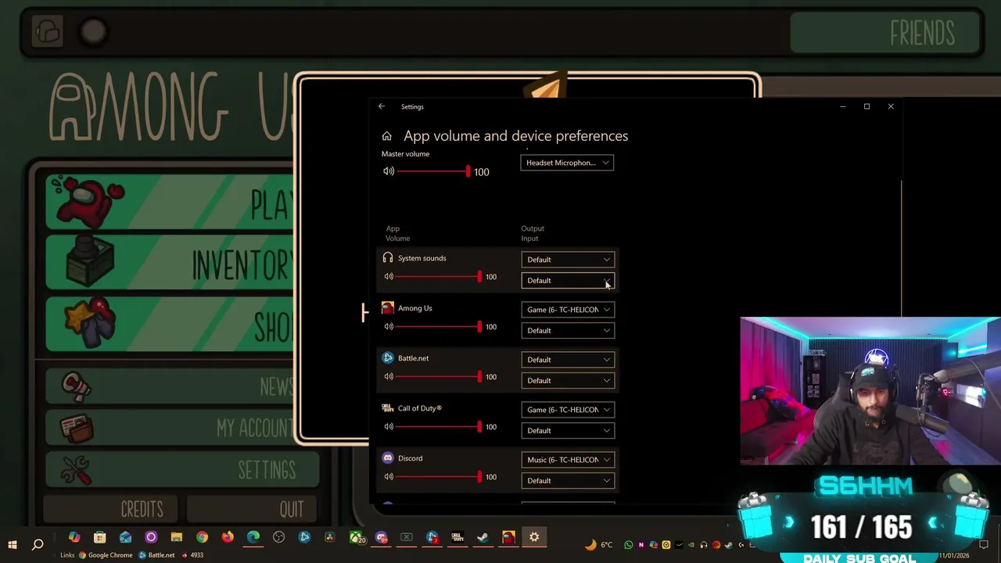Maximize the Settings window
1001x563 pixels.
(x=866, y=106)
